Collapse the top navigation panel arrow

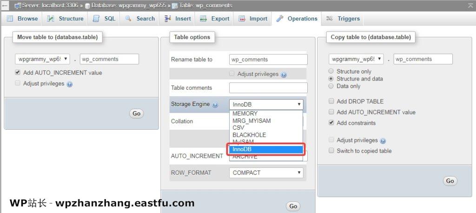[x=5, y=5]
